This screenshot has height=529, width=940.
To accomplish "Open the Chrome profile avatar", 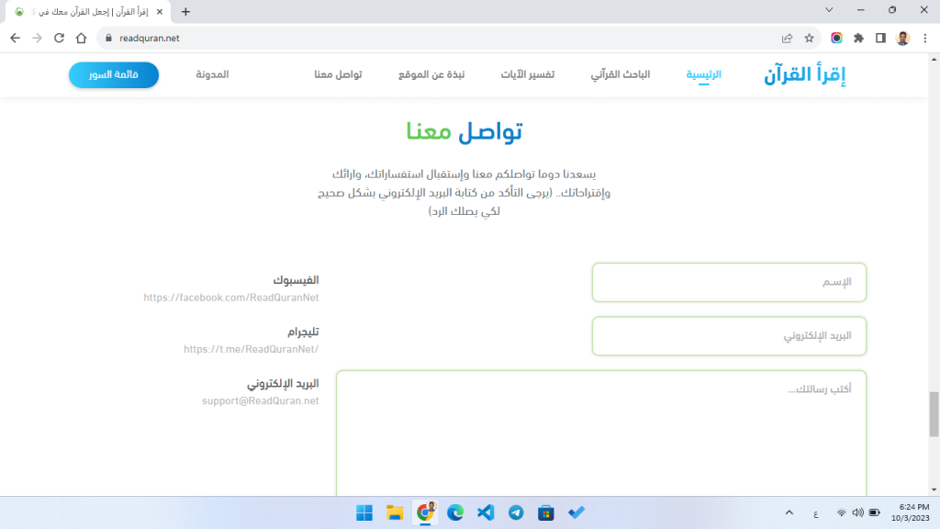I will click(903, 38).
